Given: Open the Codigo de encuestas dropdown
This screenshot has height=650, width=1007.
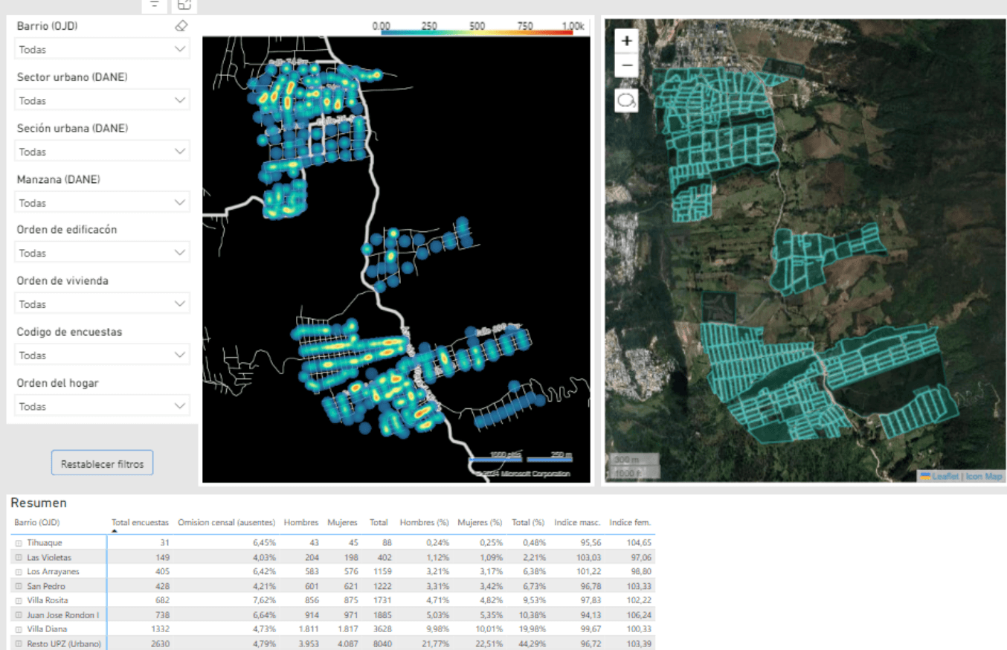Looking at the screenshot, I should pyautogui.click(x=102, y=355).
